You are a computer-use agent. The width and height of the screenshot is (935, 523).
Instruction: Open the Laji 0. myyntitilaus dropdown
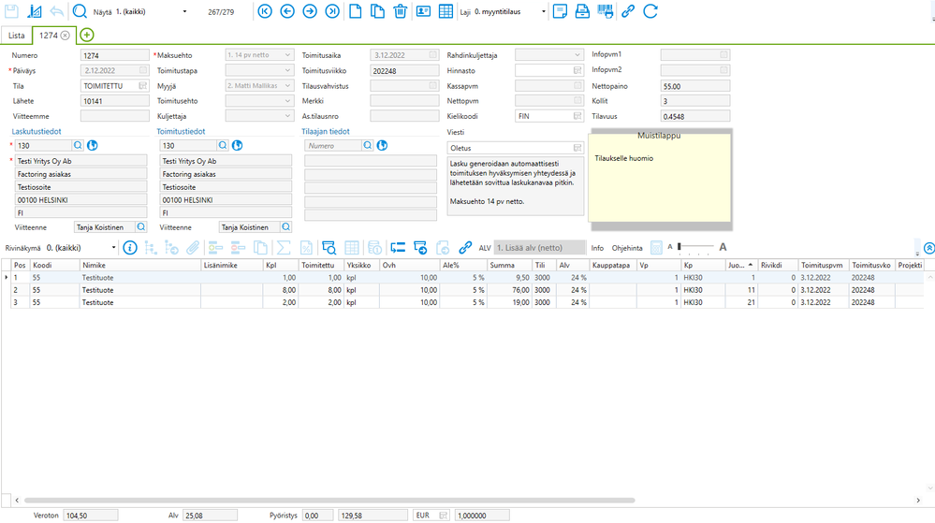pos(543,11)
